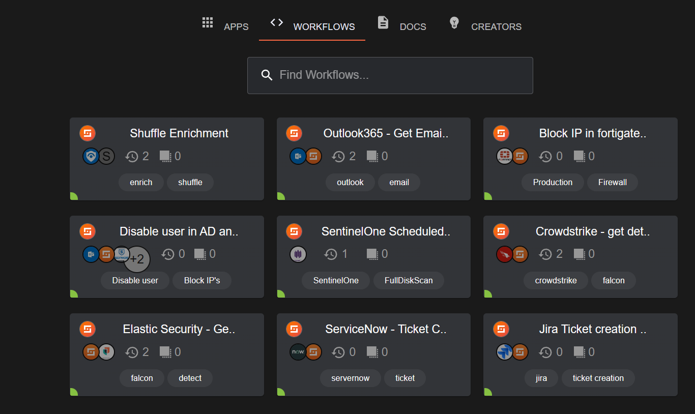
Task: Click the Fortinet icon on Block IP card
Action: tap(504, 156)
